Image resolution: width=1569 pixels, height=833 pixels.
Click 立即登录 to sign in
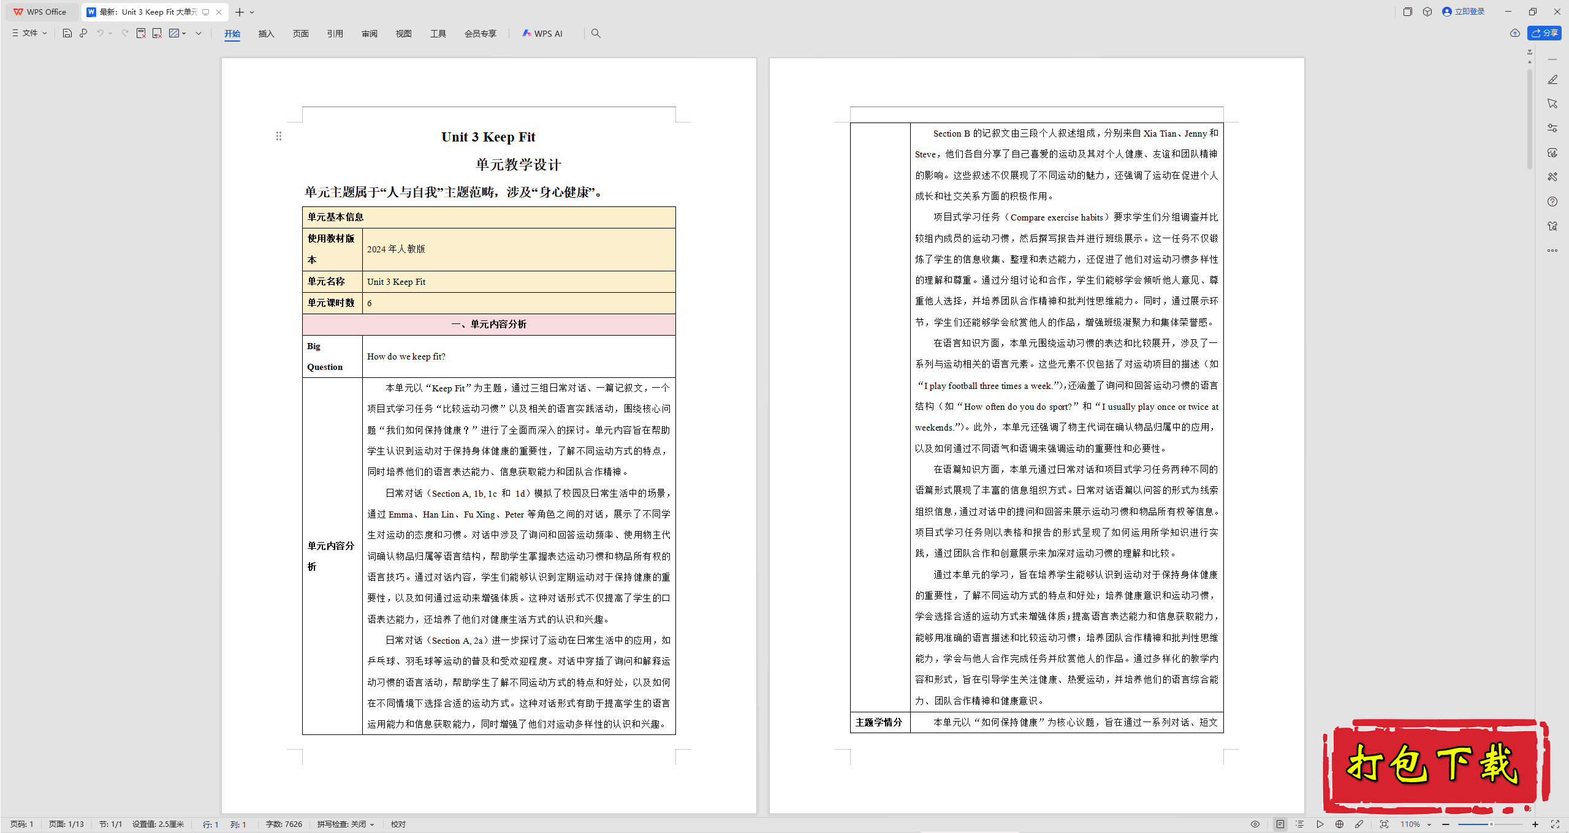coord(1464,12)
